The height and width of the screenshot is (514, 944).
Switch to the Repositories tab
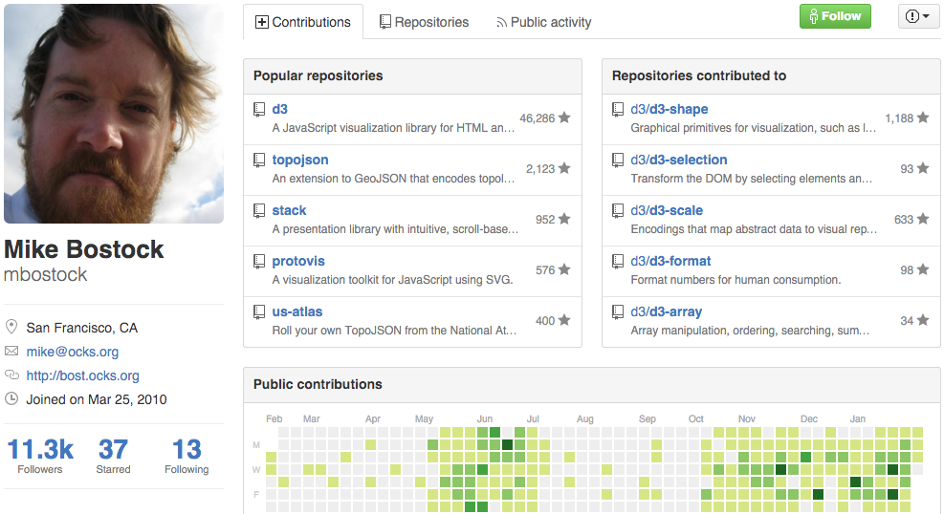(424, 22)
